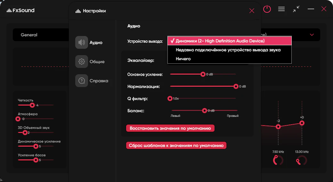The width and height of the screenshot is (333, 182).
Task: Click the gear icon for Общие settings
Action: click(x=82, y=62)
